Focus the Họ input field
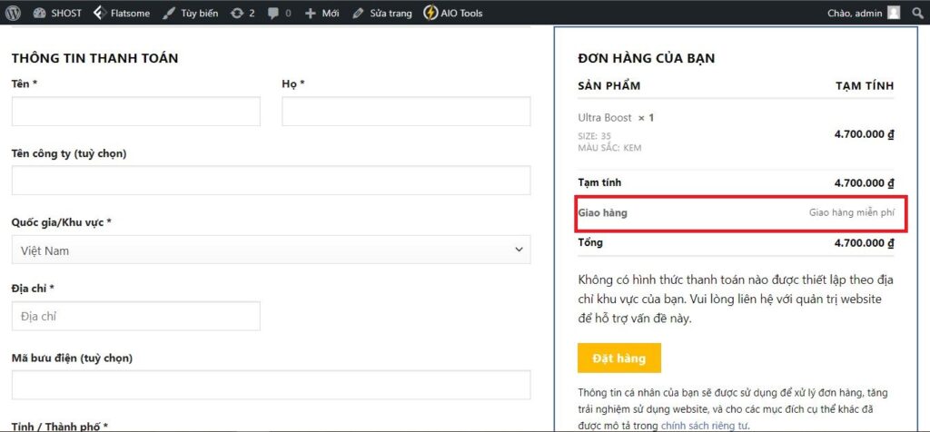930x432 pixels. coord(406,112)
